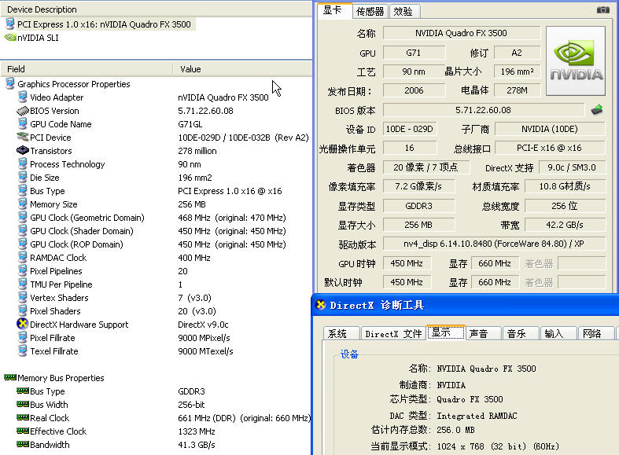619x455 pixels.
Task: Click the Die Size row icon
Action: [x=23, y=177]
